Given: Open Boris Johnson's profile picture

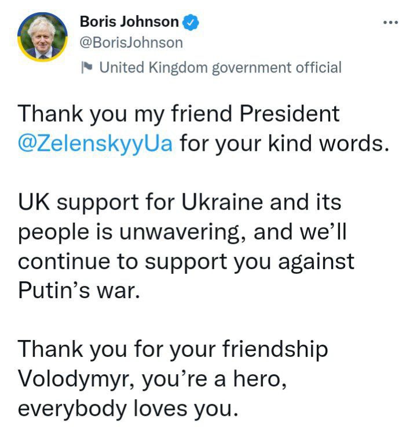Looking at the screenshot, I should 42,38.
